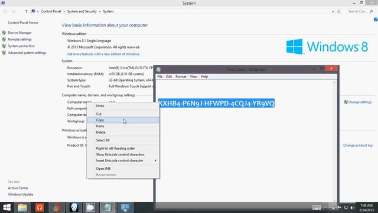The width and height of the screenshot is (378, 213).
Task: Click System in the breadcrumb
Action: (108, 11)
